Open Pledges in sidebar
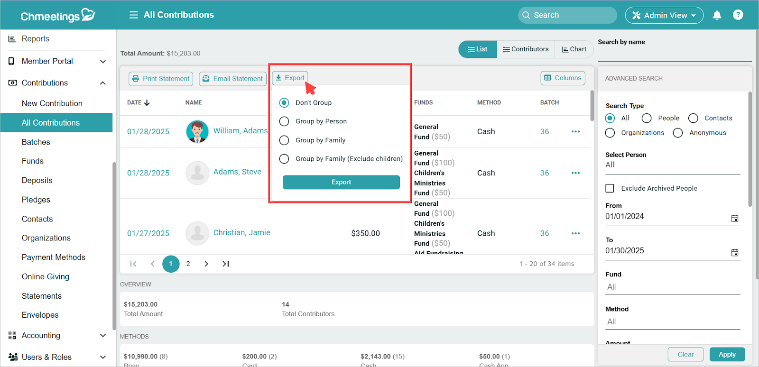759x367 pixels. pos(36,200)
